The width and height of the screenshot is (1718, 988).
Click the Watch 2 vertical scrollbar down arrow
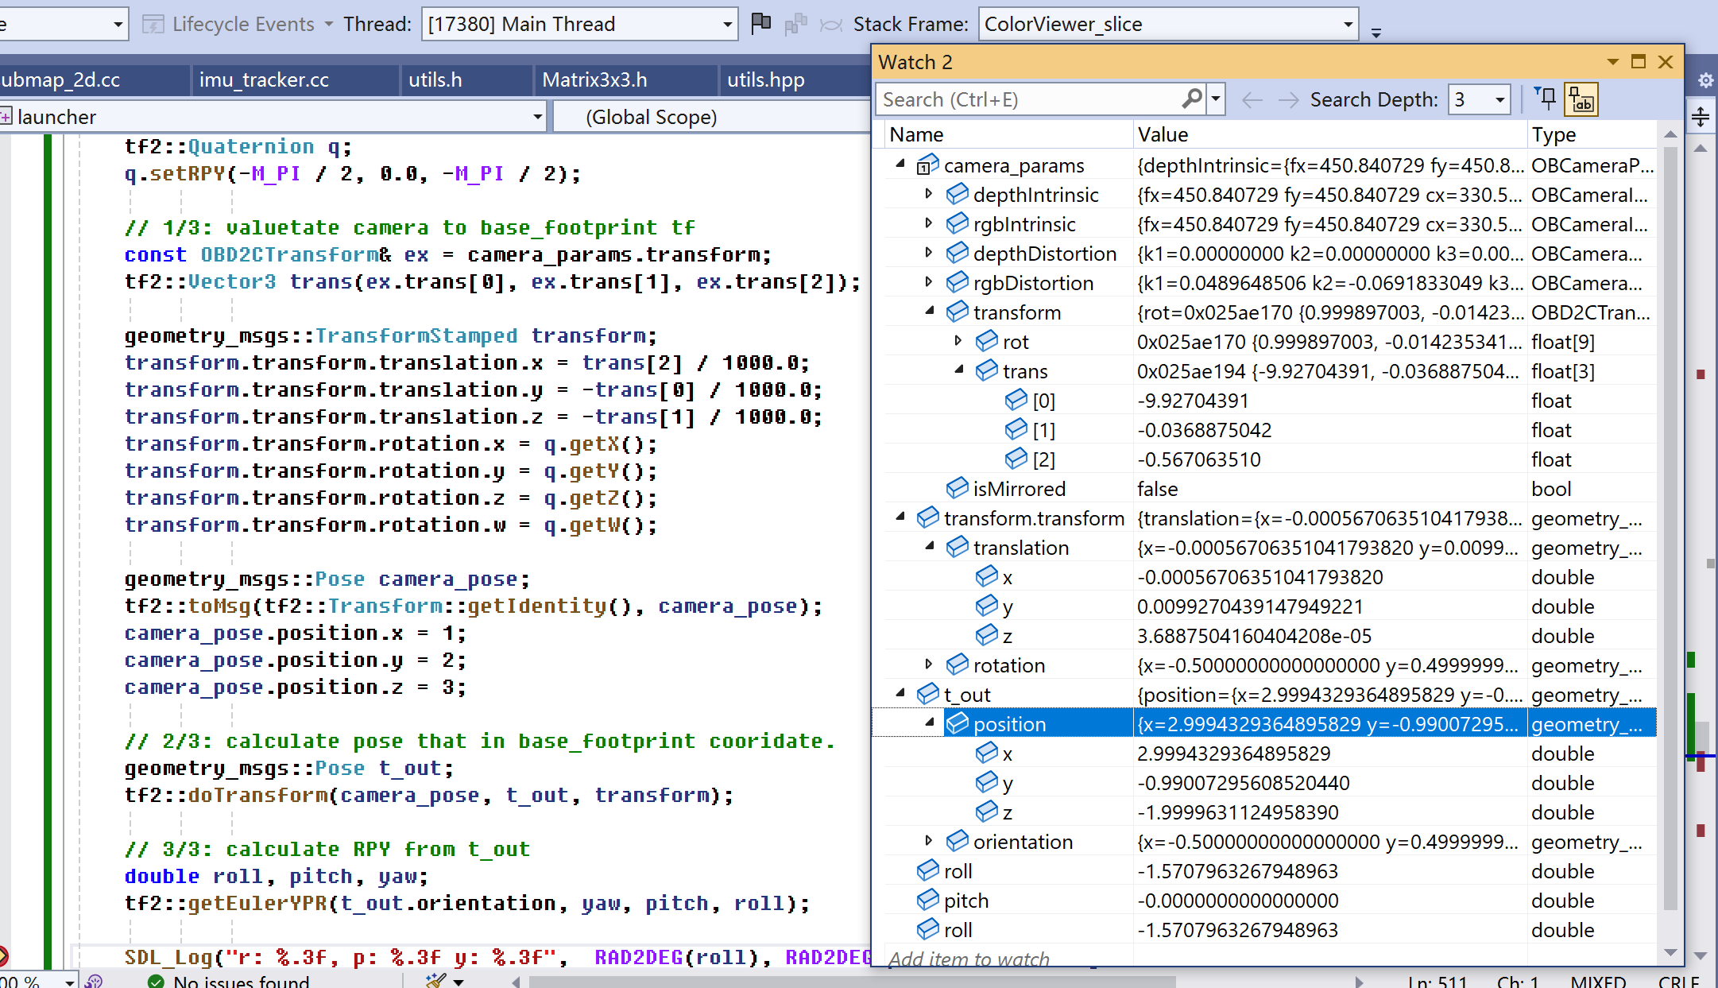pyautogui.click(x=1670, y=952)
